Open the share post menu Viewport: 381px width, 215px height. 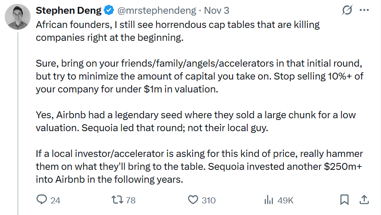click(x=364, y=200)
